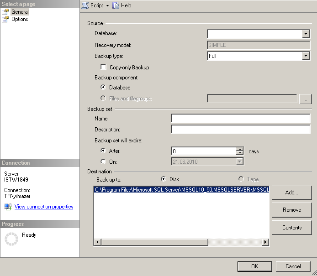Click the connection name TR\yilmazer

[17, 196]
